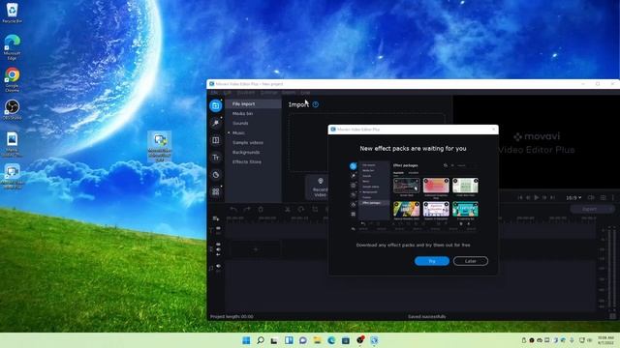
Task: Open Microsoft Edge from the taskbar
Action: click(331, 340)
